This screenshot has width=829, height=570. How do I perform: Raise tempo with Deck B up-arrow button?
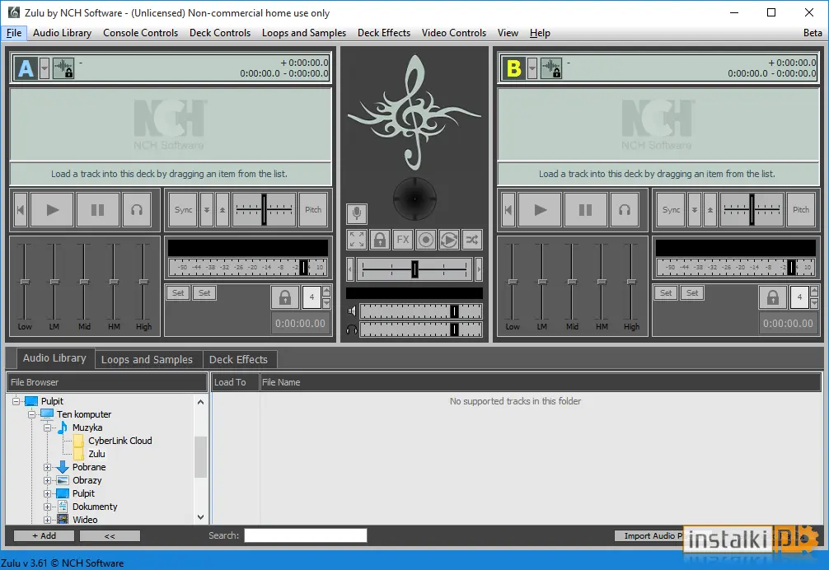point(710,210)
